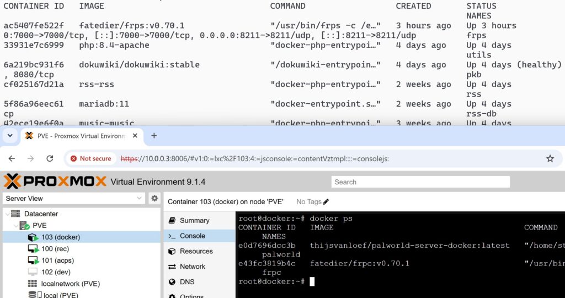
Task: Focus the Proxmox Search field
Action: (420, 182)
